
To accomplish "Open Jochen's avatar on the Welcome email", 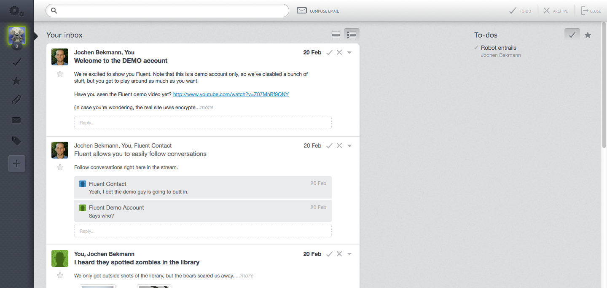I will click(60, 57).
